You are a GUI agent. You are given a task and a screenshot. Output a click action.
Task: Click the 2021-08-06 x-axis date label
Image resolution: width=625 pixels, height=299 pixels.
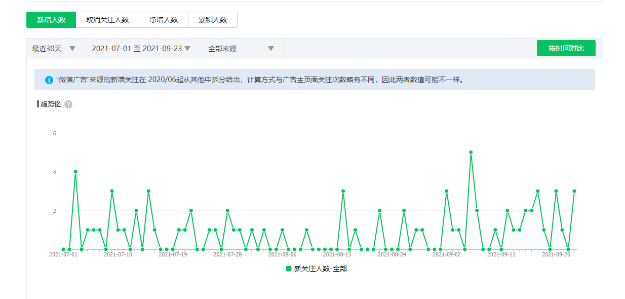pos(282,255)
